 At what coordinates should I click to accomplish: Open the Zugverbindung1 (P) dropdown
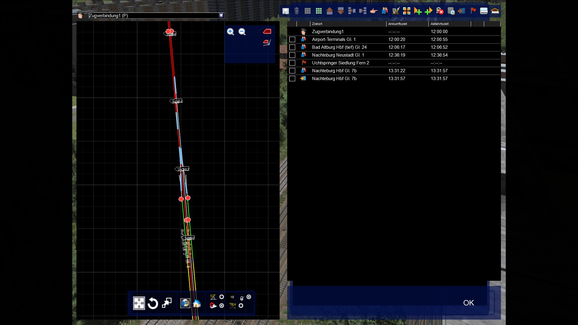pos(221,15)
